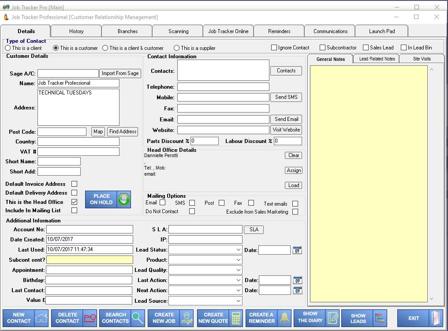Tick Exclude from Sales Marketing
Image resolution: width=448 pixels, height=331 pixels.
tap(295, 212)
